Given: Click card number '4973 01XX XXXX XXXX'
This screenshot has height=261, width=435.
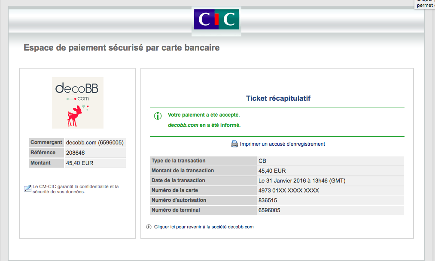Looking at the screenshot, I should coord(330,190).
